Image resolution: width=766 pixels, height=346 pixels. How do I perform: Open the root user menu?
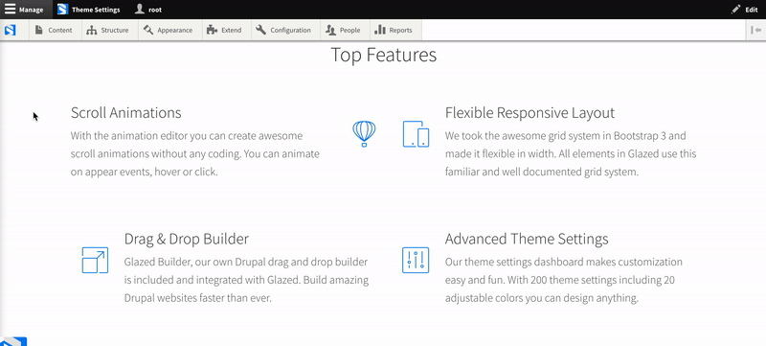point(148,10)
